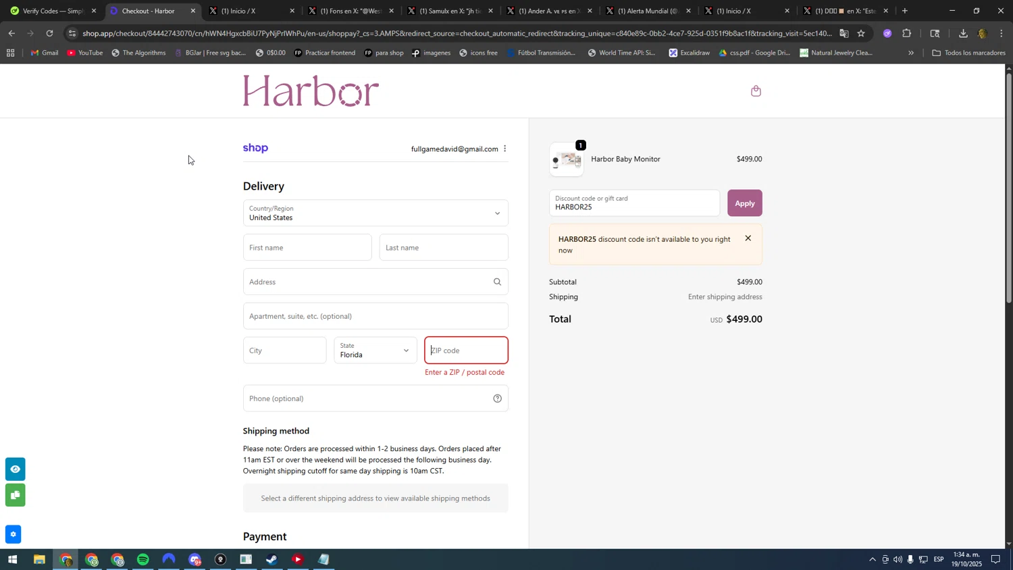Image resolution: width=1013 pixels, height=570 pixels.
Task: Apply the discount code
Action: click(744, 203)
